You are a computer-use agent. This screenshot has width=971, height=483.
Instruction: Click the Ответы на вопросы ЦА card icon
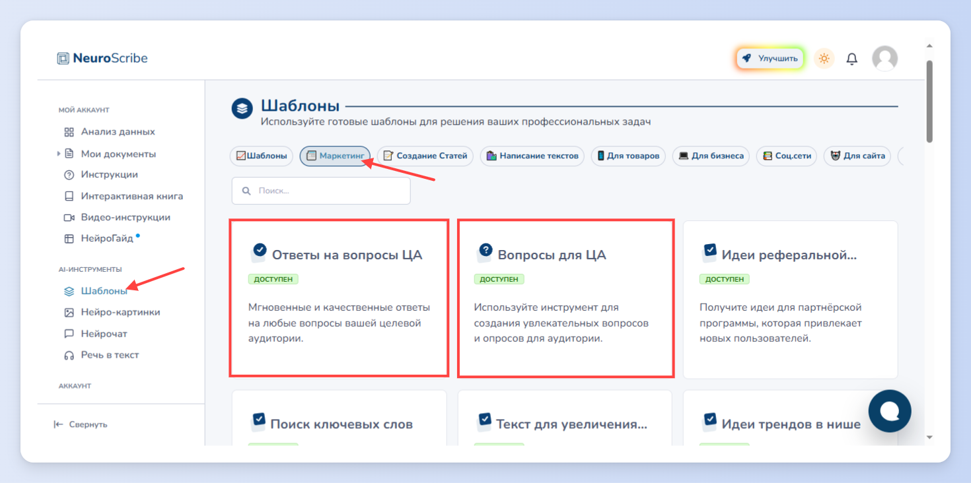tap(259, 251)
